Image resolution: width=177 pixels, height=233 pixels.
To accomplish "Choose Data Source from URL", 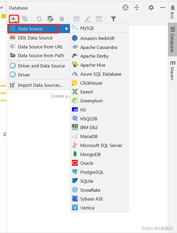I will [x=39, y=47].
